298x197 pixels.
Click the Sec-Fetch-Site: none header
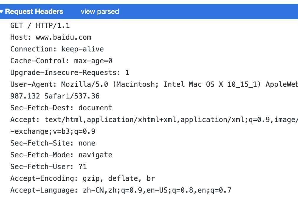[x=53, y=143]
